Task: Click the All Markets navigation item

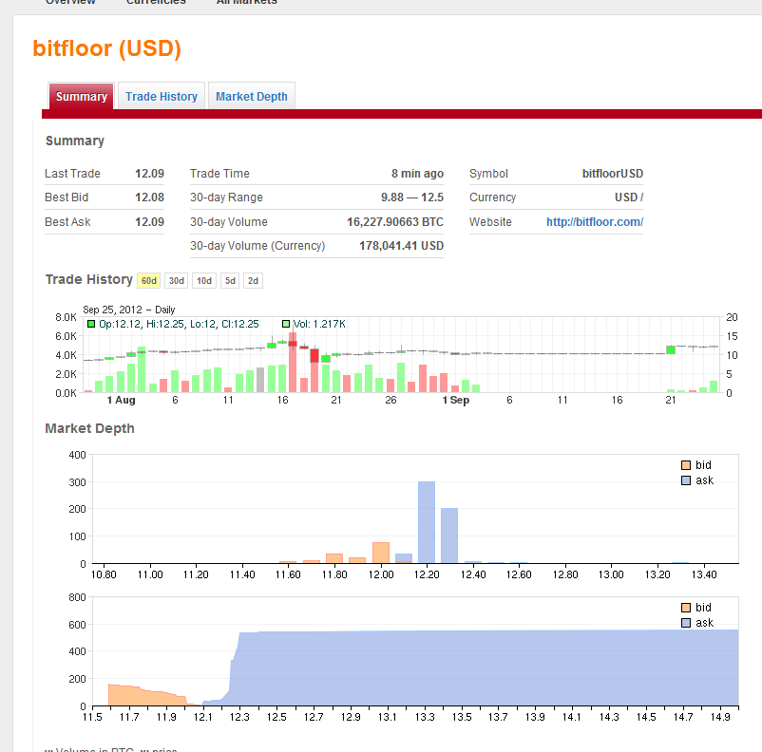Action: (x=246, y=2)
